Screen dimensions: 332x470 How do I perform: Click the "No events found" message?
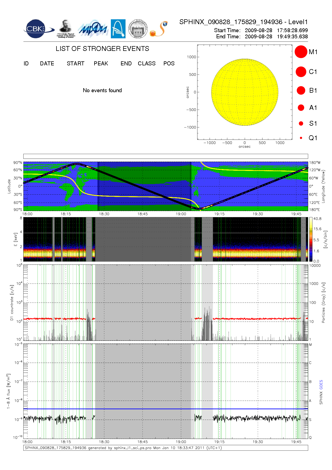[x=102, y=90]
